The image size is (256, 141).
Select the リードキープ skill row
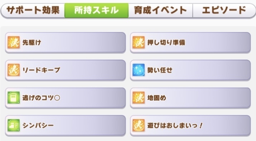[66, 70]
